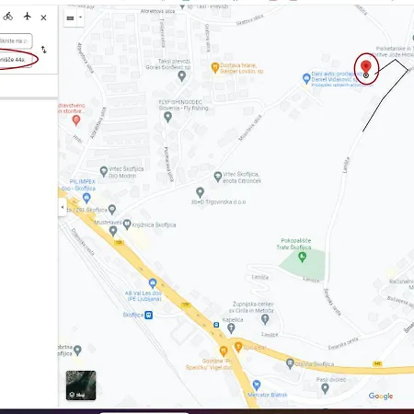Screen dimensions: 414x414
Task: Click the Google logo link
Action: click(x=381, y=396)
